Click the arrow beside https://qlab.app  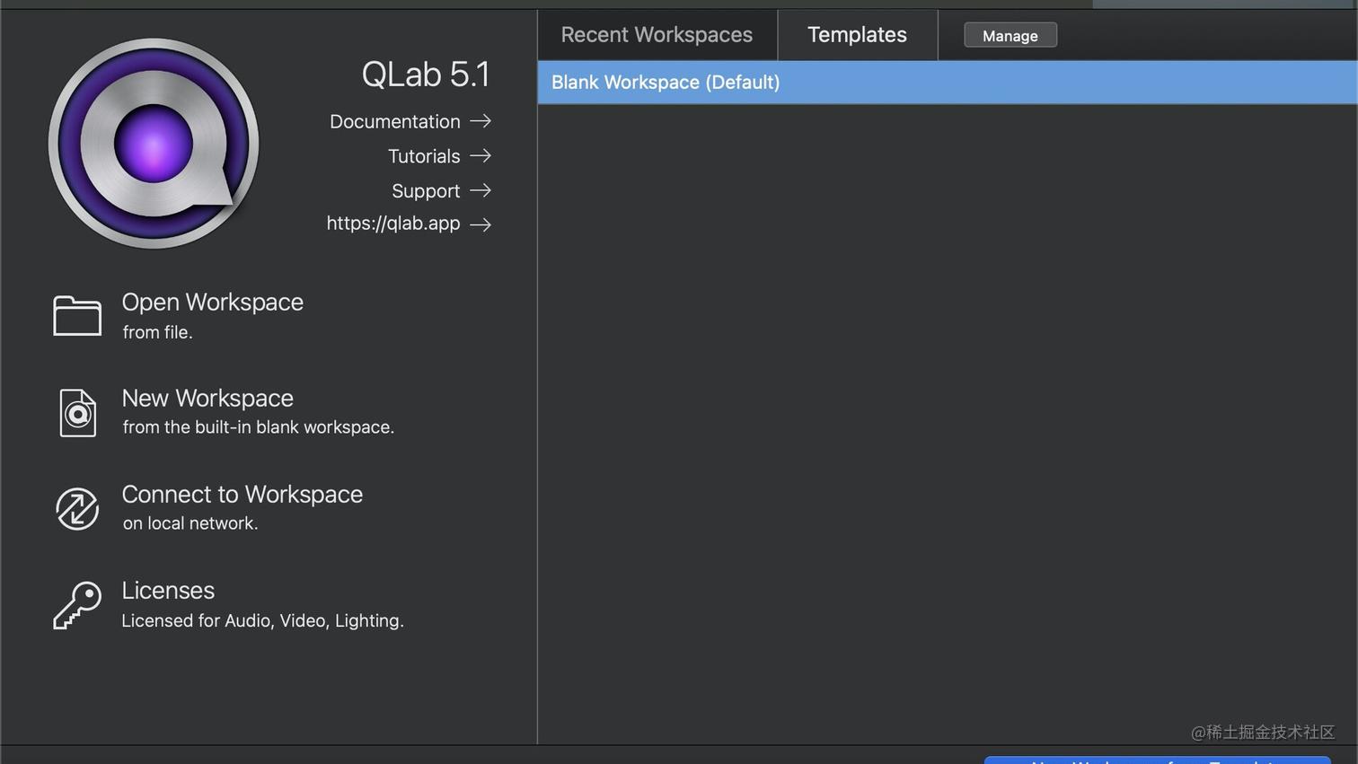481,224
